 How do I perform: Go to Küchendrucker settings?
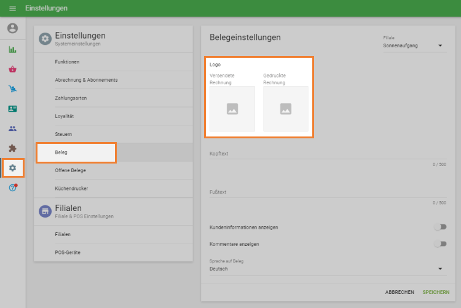click(113, 188)
